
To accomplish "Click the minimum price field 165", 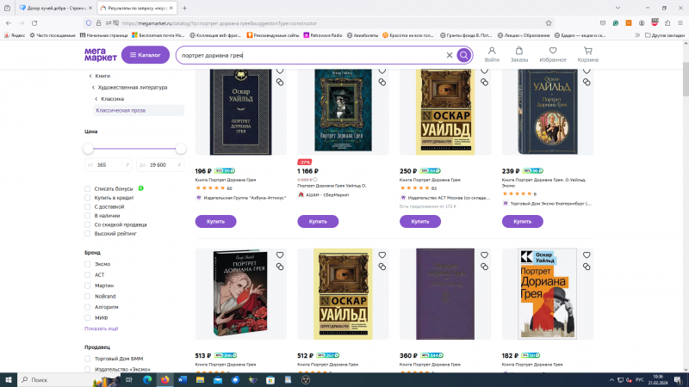I will (x=109, y=165).
